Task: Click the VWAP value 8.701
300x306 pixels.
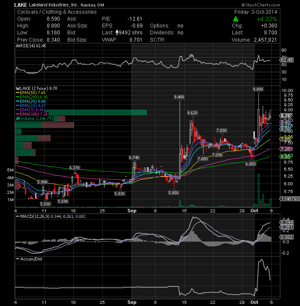Action: pyautogui.click(x=136, y=40)
